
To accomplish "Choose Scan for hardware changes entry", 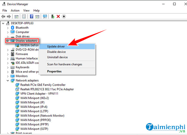I will point(67,64).
